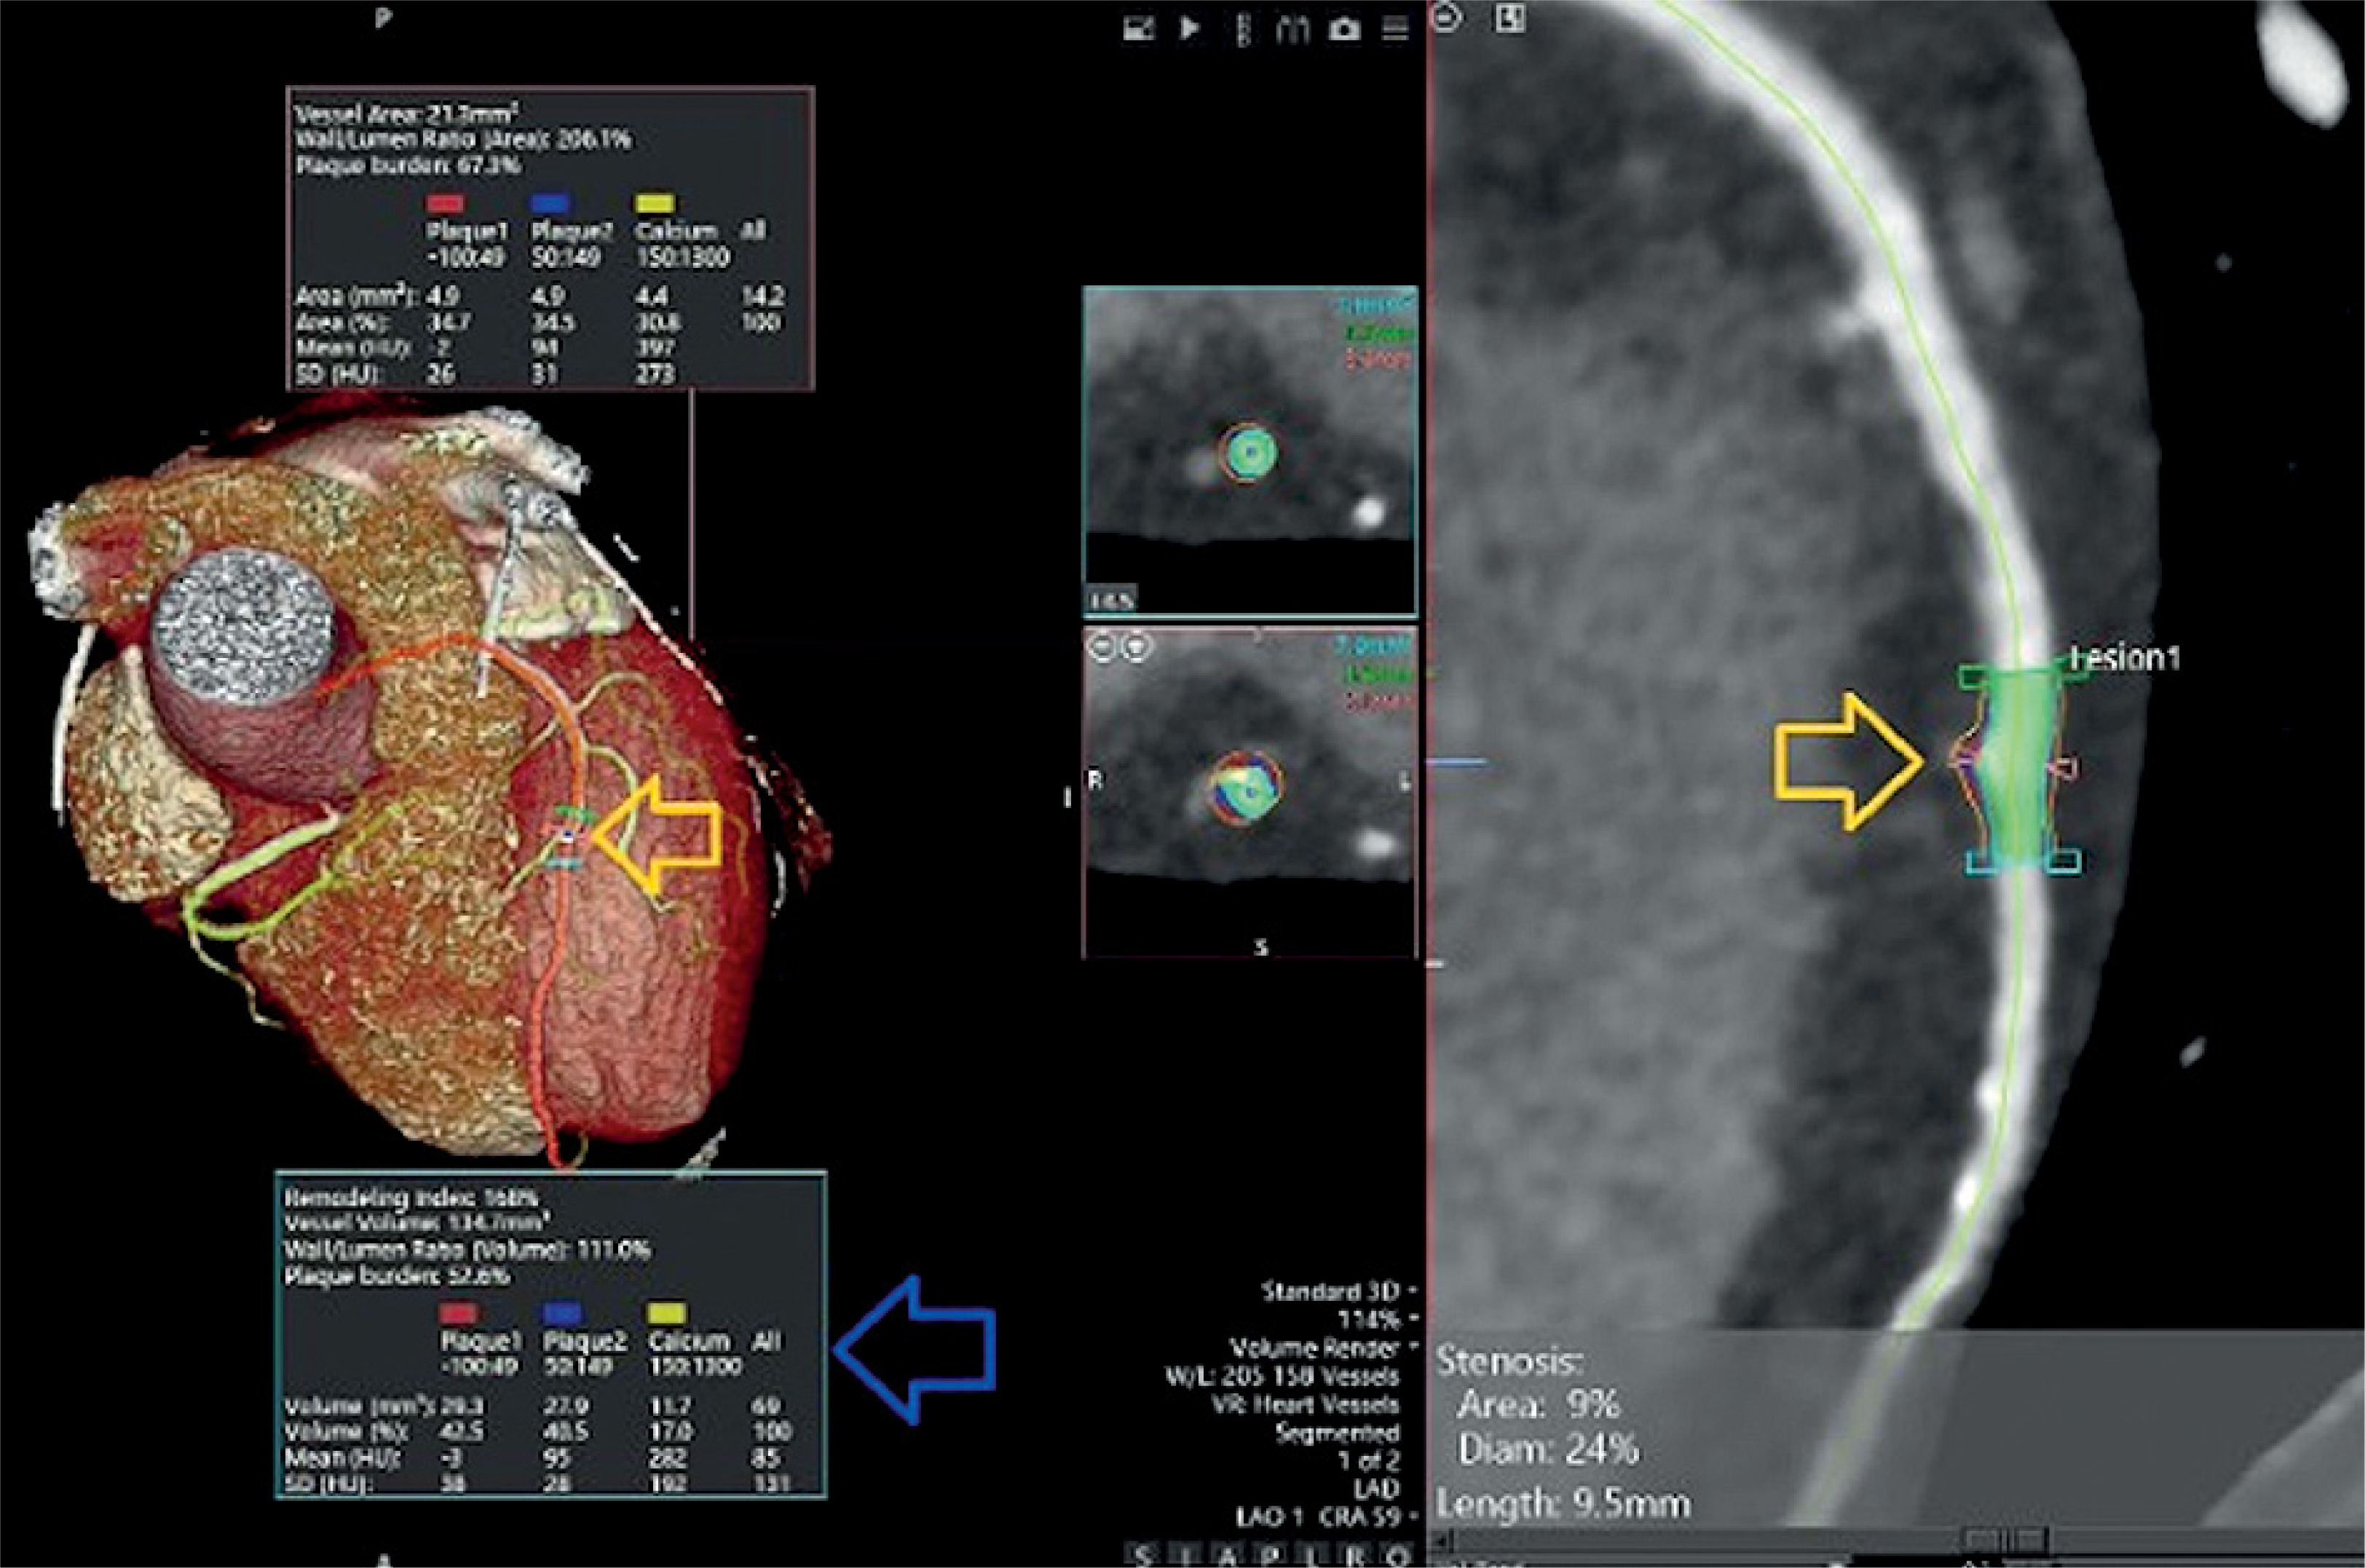
Task: Click the circular icon at CPR view top-left
Action: click(1447, 17)
